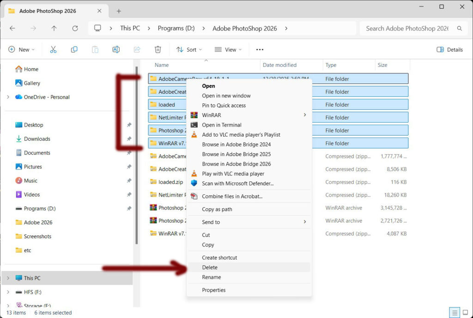This screenshot has height=318, width=473.
Task: Refresh the current folder view
Action: tap(75, 28)
